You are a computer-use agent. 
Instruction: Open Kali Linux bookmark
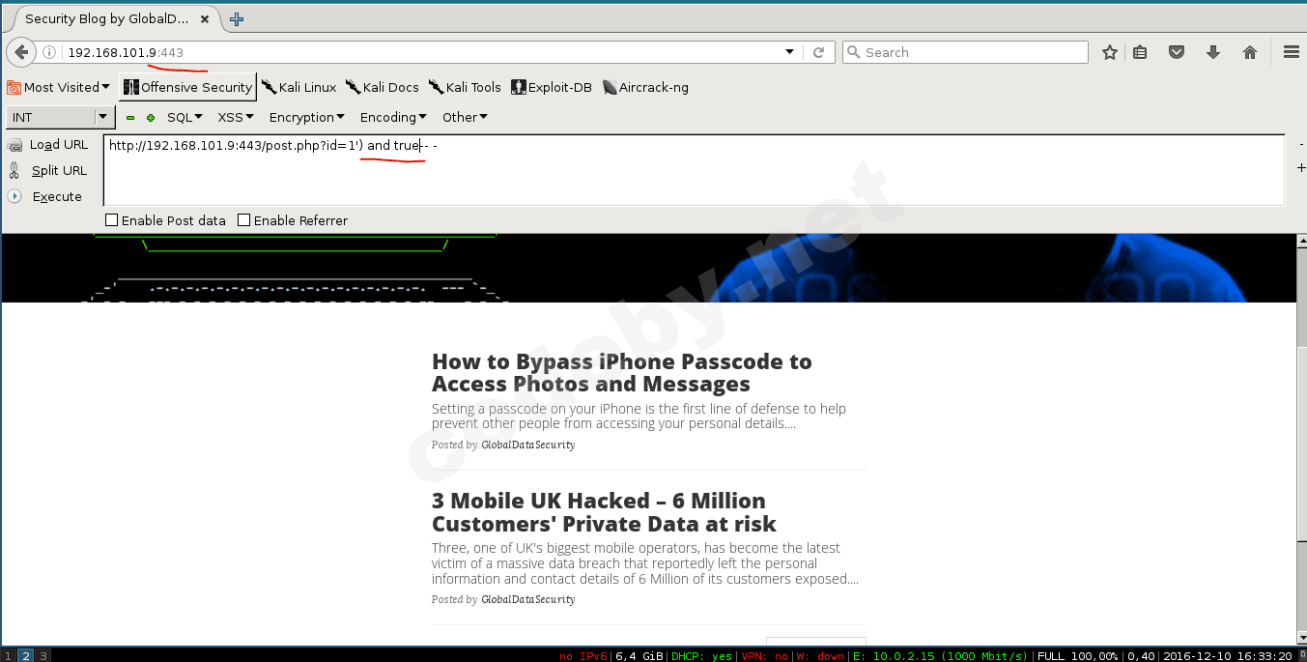click(x=298, y=87)
